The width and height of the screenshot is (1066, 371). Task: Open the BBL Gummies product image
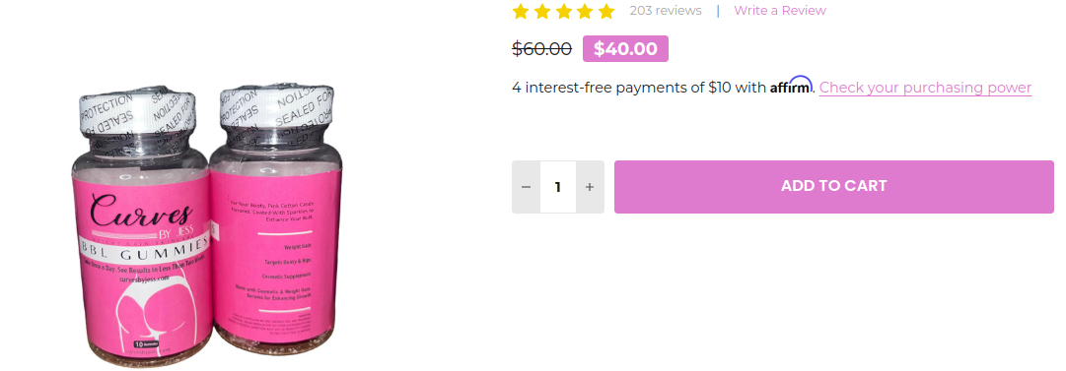pos(207,225)
